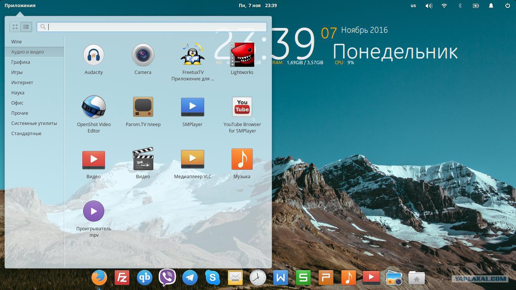This screenshot has height=290, width=516.
Task: Open the Bluetooth indicator
Action: [460, 6]
